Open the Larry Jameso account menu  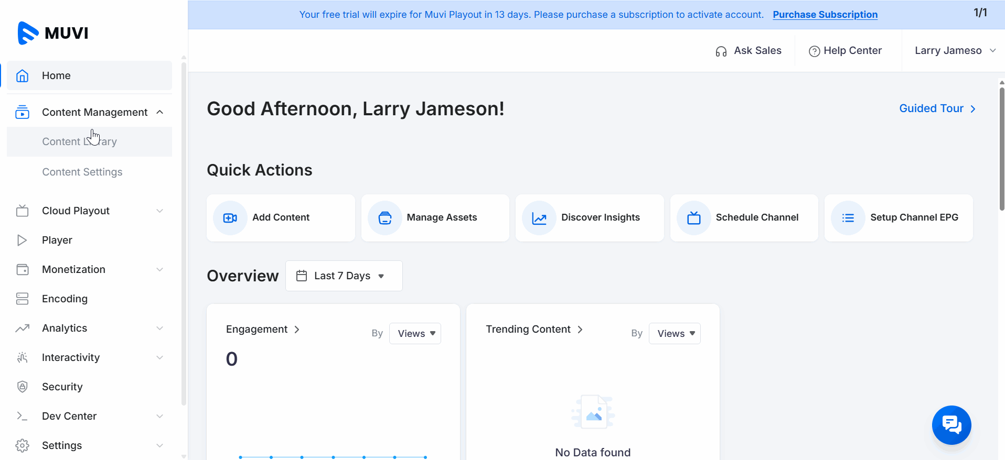(954, 51)
